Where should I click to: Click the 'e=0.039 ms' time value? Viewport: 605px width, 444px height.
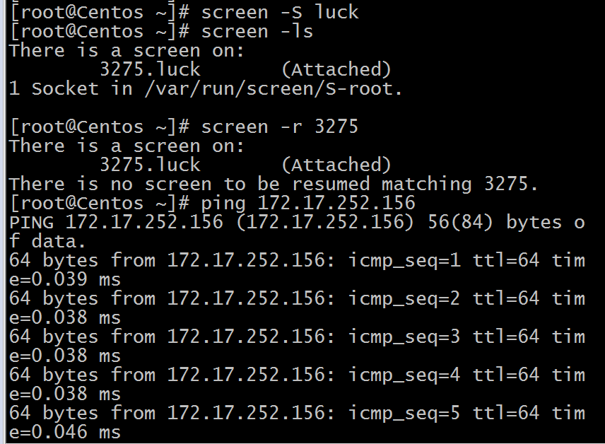[x=65, y=279]
